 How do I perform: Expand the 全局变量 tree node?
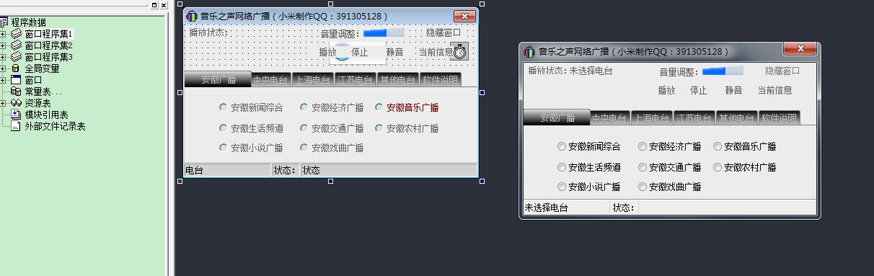4,68
